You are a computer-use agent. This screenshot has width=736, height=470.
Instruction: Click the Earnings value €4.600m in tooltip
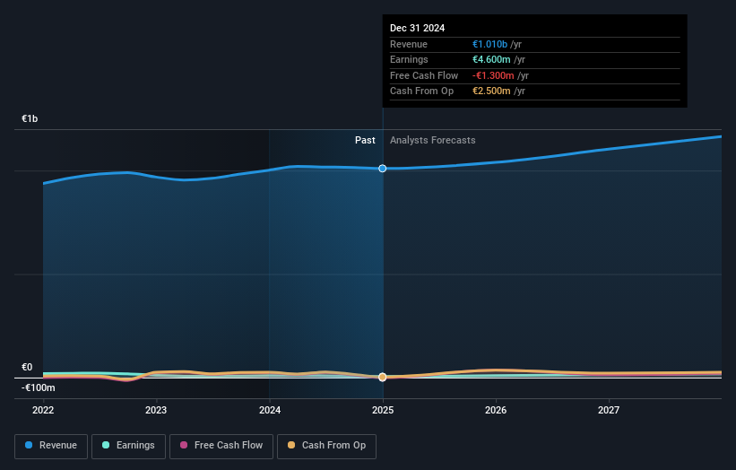(x=491, y=59)
